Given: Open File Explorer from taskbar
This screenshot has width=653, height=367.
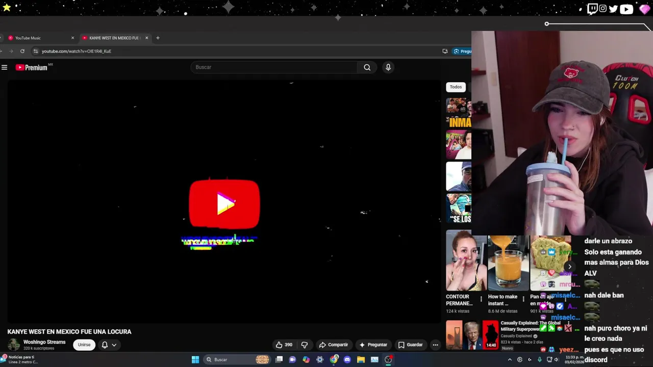Looking at the screenshot, I should pyautogui.click(x=361, y=359).
